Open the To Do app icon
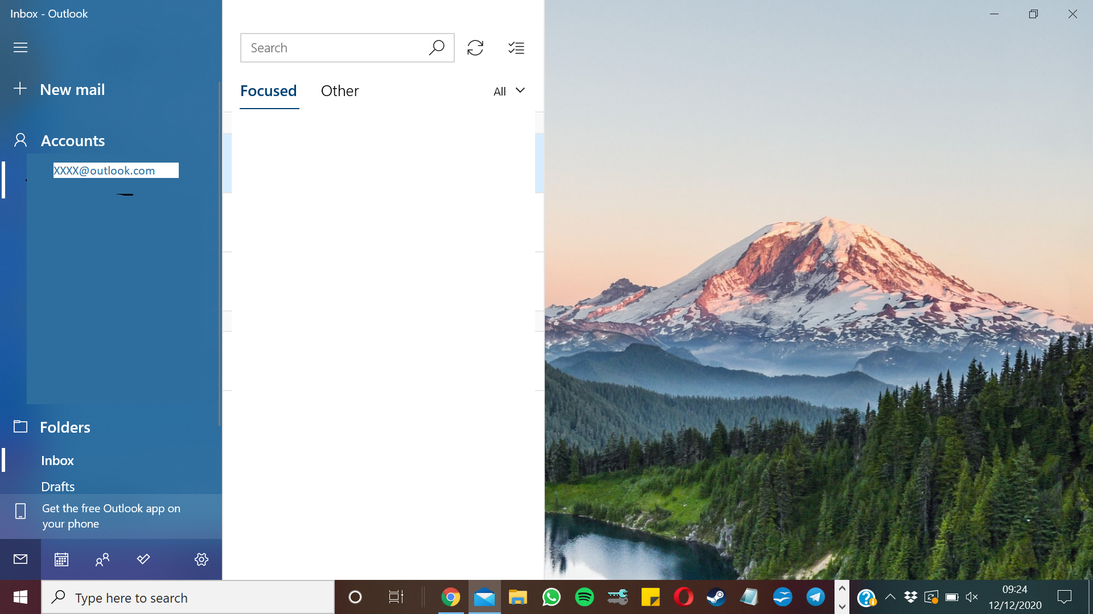1093x614 pixels. click(143, 559)
